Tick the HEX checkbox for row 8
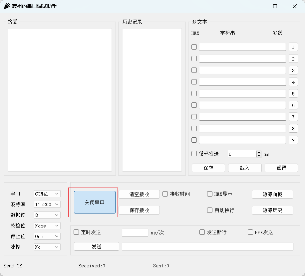The width and height of the screenshot is (305, 276). tap(194, 128)
